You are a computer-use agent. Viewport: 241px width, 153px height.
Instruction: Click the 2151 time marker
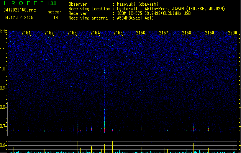click(x=26, y=33)
